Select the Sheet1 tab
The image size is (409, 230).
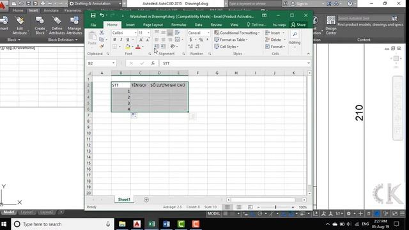(124, 199)
